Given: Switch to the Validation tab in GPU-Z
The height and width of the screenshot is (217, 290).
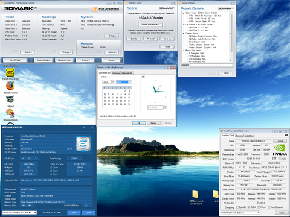Looking at the screenshot, I should tap(250, 136).
